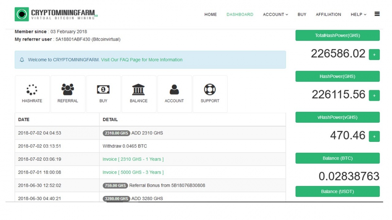Select date 2018-06-30 12:52:02

[x=40, y=185]
